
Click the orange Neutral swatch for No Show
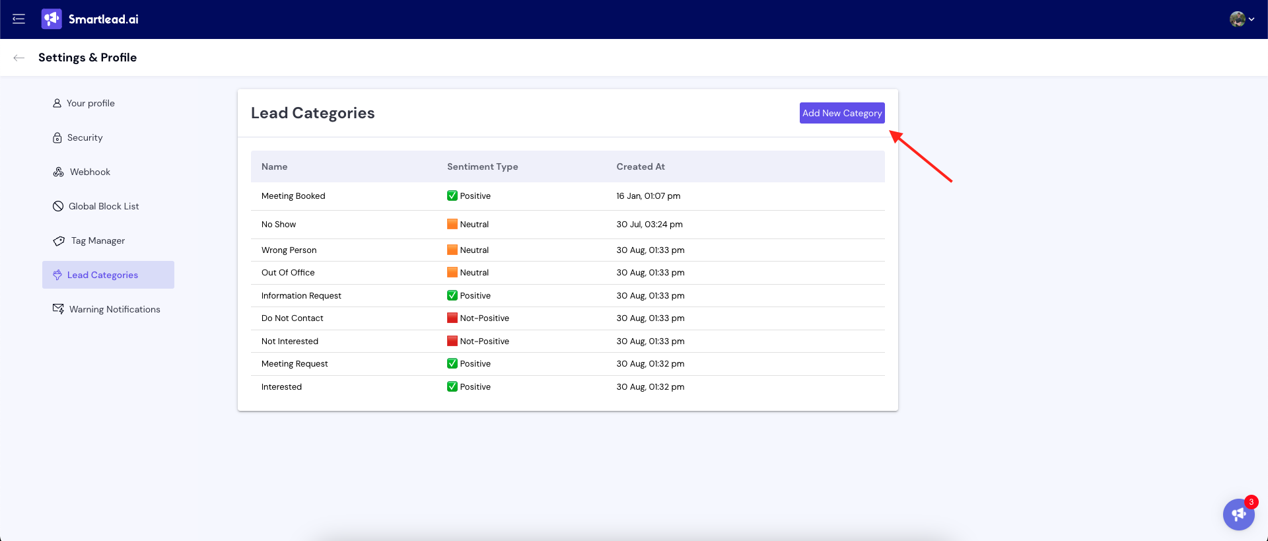pos(452,224)
